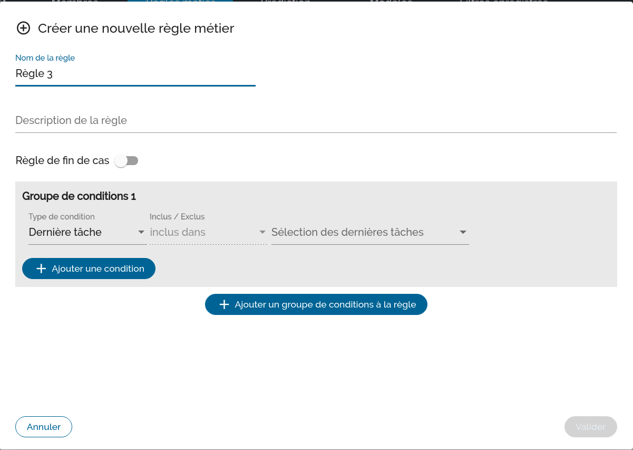Click the Créer une nouvelle règle métier title
Viewport: 633px width, 450px height.
click(136, 28)
